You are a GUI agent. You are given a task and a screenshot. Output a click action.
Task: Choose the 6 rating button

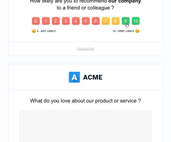point(96,21)
